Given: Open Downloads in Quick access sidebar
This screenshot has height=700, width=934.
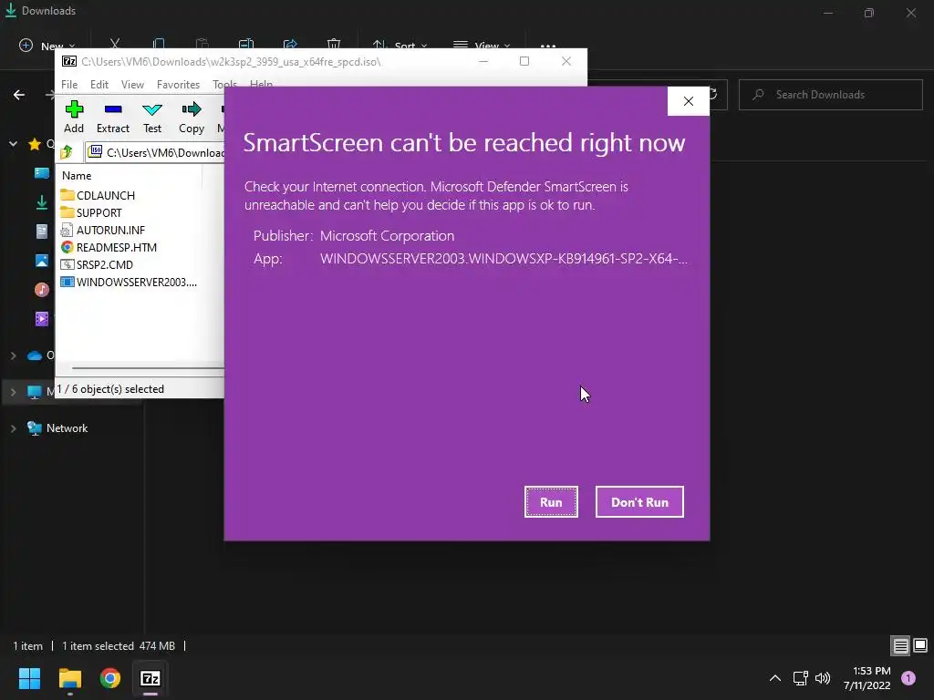Looking at the screenshot, I should (42, 202).
